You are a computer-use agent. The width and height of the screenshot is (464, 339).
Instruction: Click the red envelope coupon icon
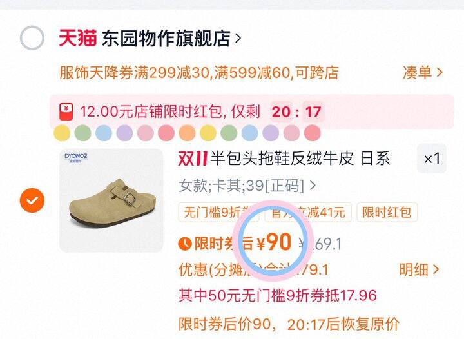coord(66,111)
